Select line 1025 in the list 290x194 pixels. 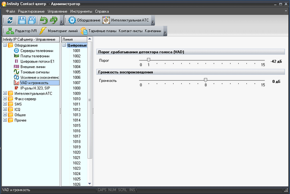(76, 179)
